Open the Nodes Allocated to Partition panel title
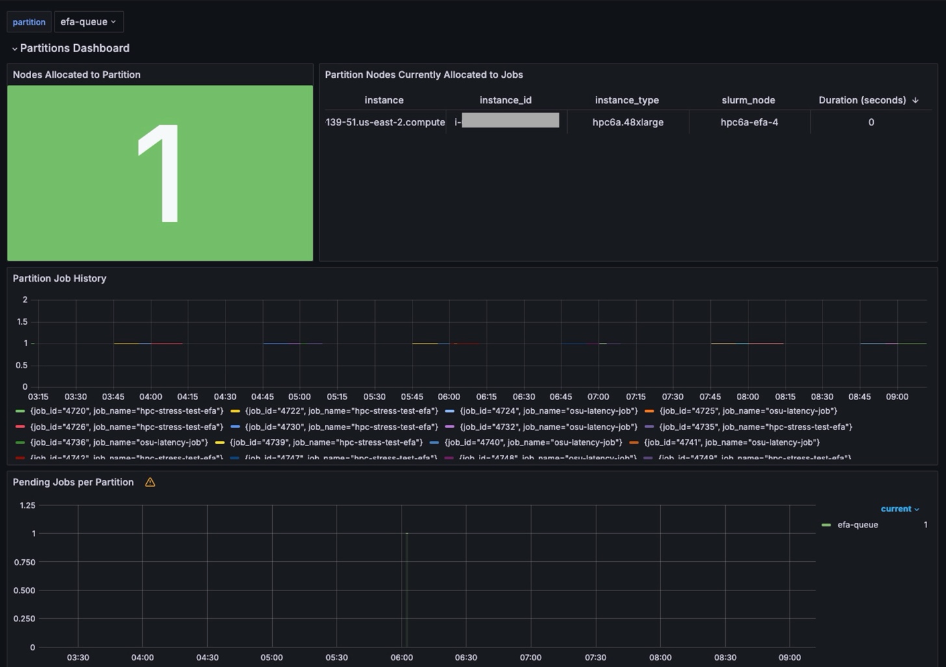Viewport: 946px width, 667px height. click(77, 75)
